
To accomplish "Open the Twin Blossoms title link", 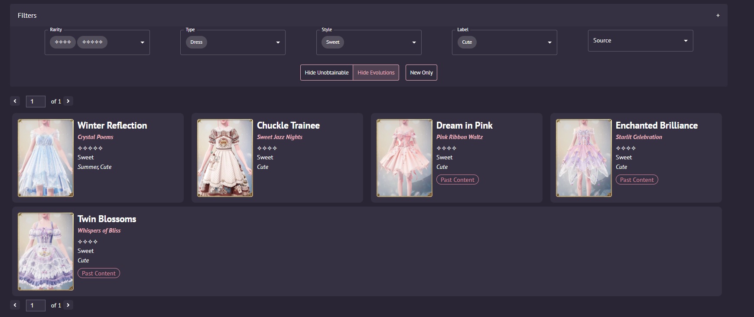I will 107,219.
